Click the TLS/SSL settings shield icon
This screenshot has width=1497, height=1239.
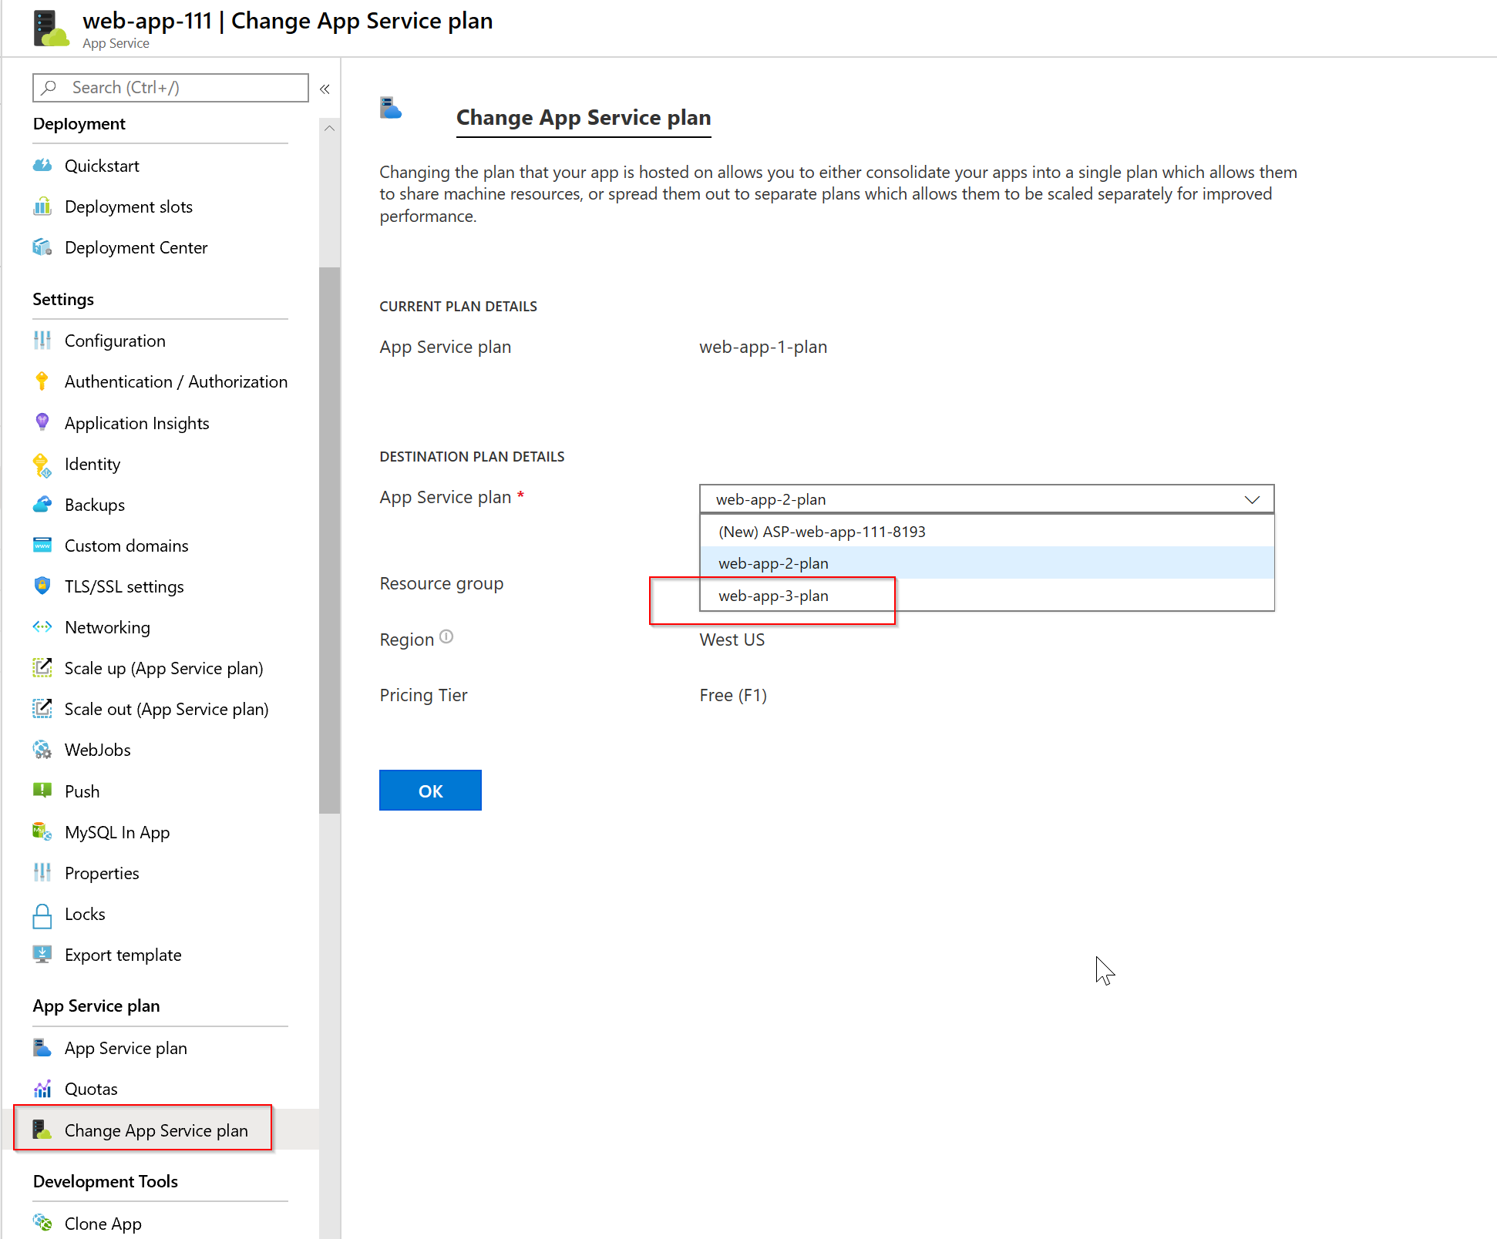pyautogui.click(x=42, y=586)
